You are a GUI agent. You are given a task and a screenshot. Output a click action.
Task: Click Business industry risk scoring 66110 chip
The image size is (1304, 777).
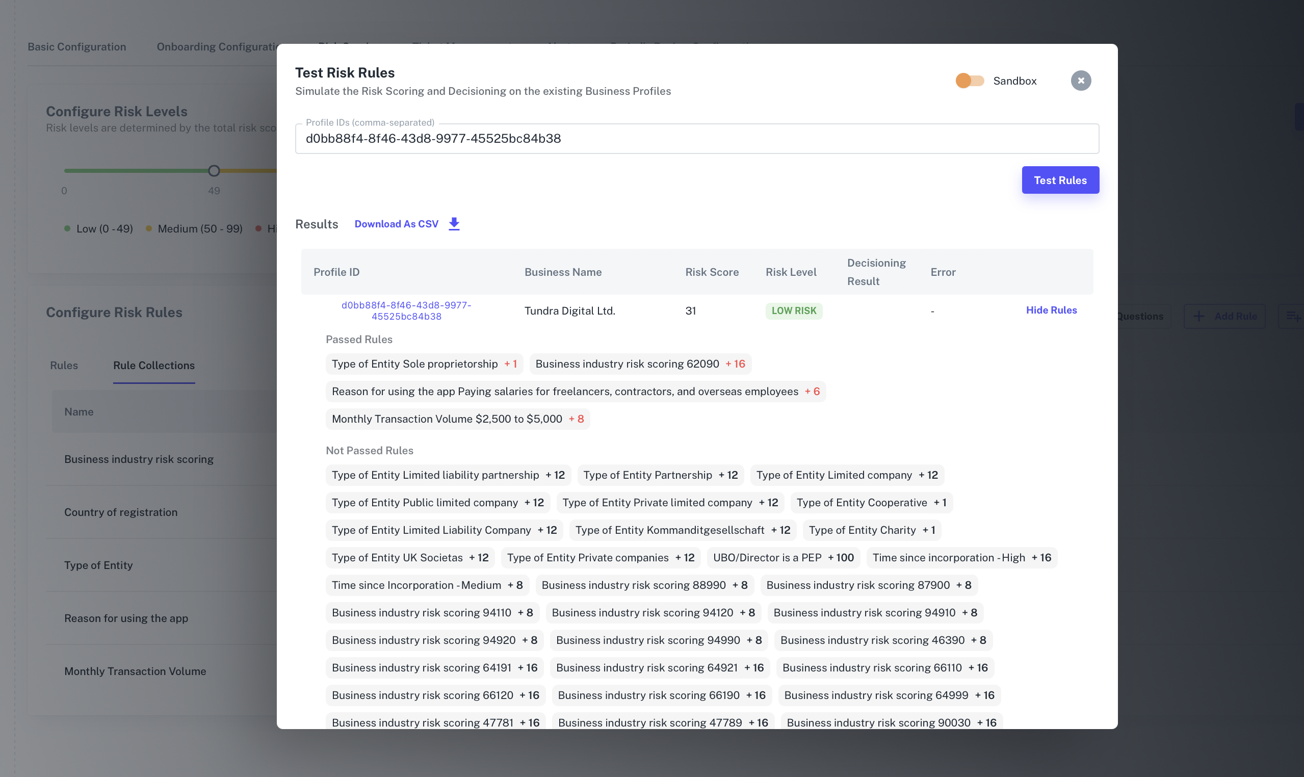[x=884, y=668]
